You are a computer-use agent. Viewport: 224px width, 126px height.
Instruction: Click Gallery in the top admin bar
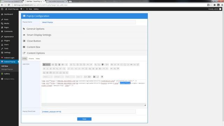(36, 9)
